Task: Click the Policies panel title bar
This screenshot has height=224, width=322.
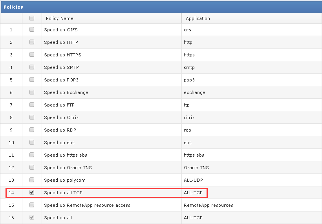Action: point(161,7)
